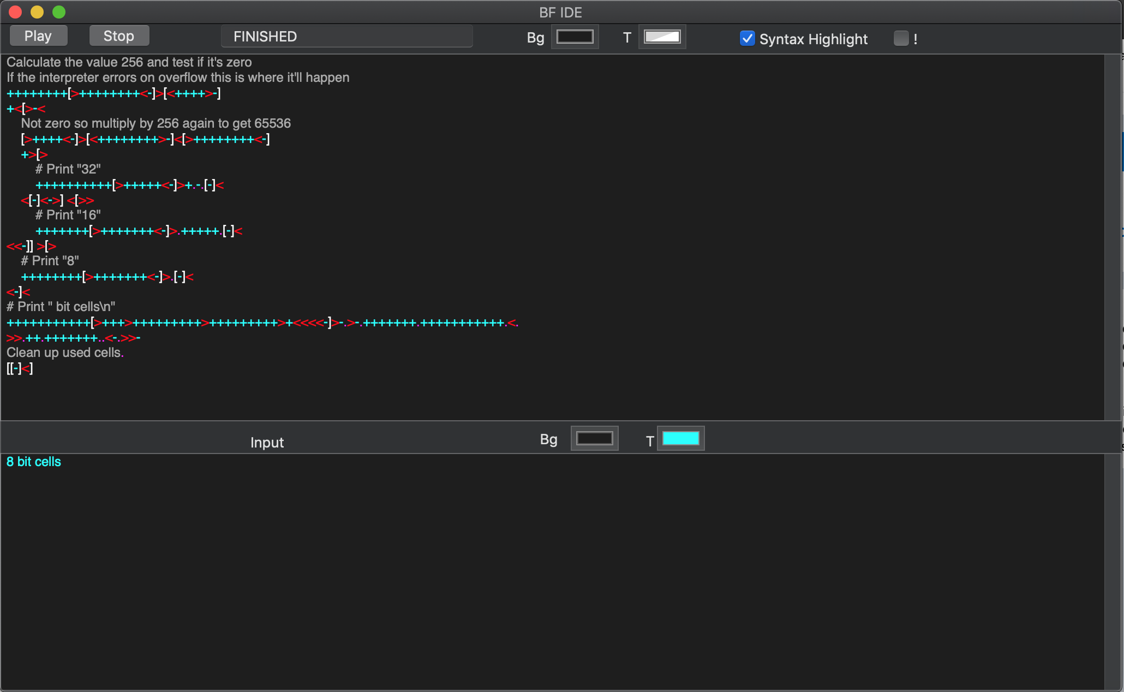Toggle the Syntax Highlight checkbox
The image size is (1124, 692).
(x=748, y=38)
